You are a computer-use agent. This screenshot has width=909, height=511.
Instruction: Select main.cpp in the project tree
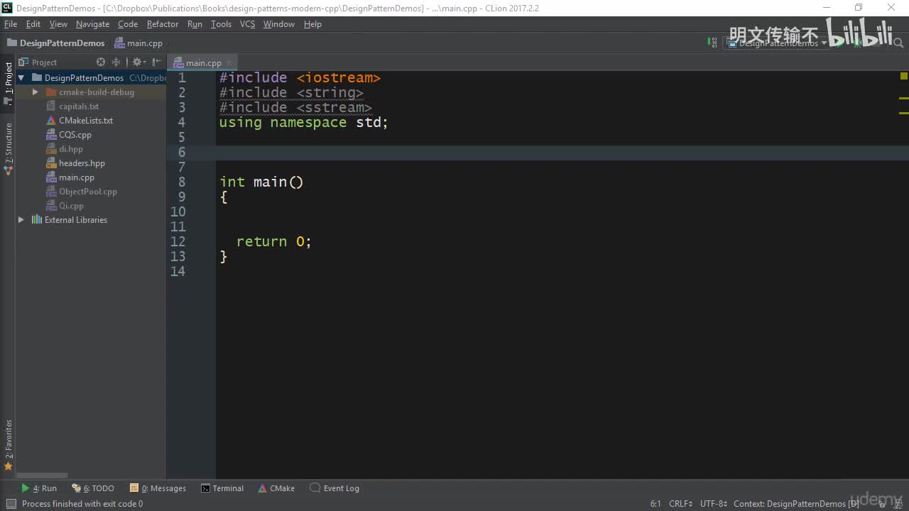76,177
